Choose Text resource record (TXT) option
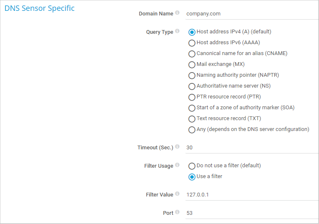Screen dimensions: 319x224 [192, 118]
